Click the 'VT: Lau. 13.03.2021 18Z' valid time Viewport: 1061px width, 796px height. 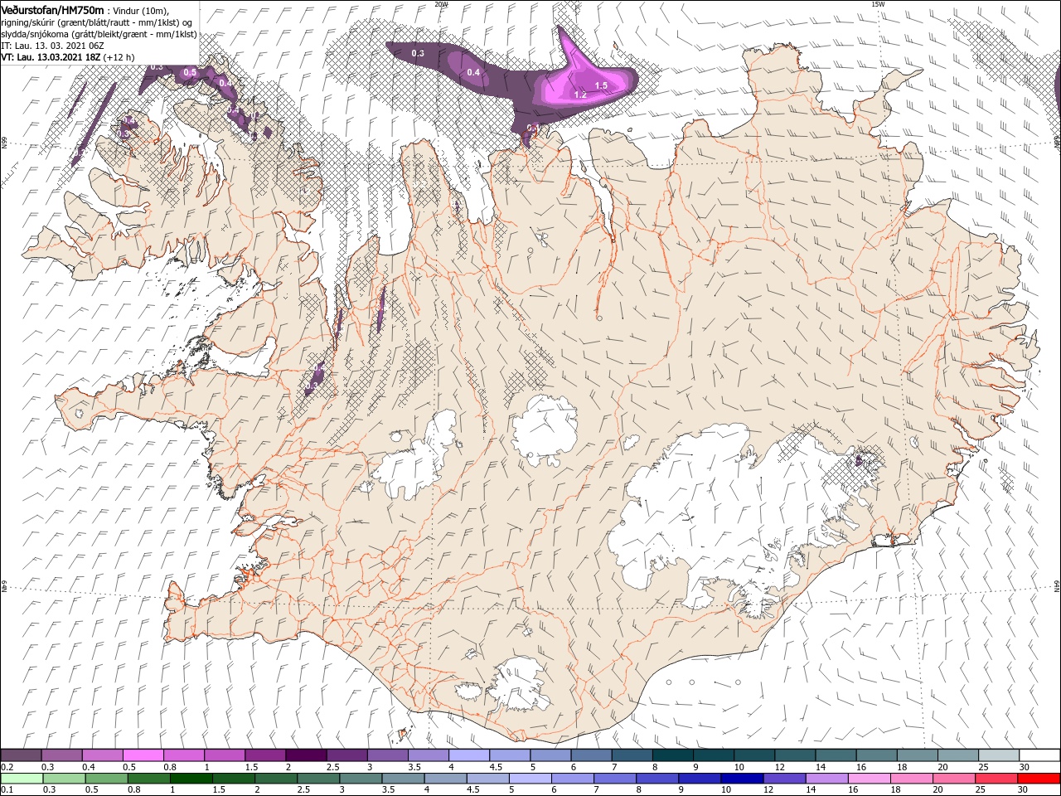click(51, 57)
